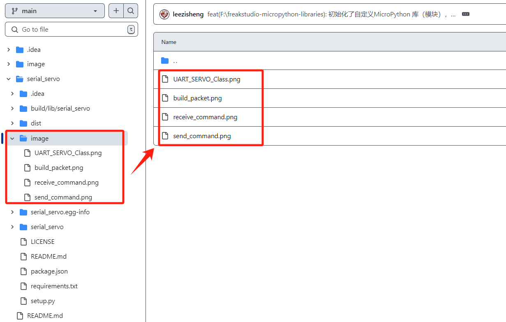Open UART_SERVO_Class.png in file list
506x322 pixels.
207,79
